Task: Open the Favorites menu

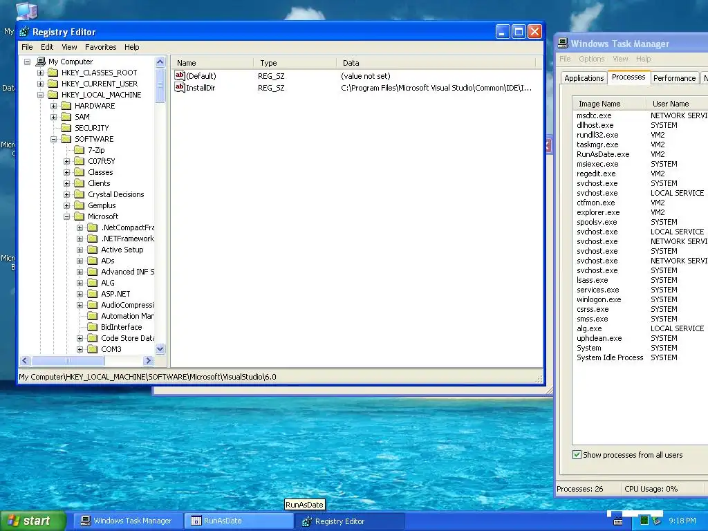Action: click(x=101, y=47)
